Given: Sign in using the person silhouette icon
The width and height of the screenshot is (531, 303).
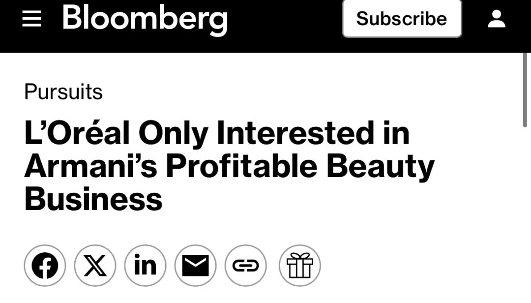Looking at the screenshot, I should pos(497,19).
